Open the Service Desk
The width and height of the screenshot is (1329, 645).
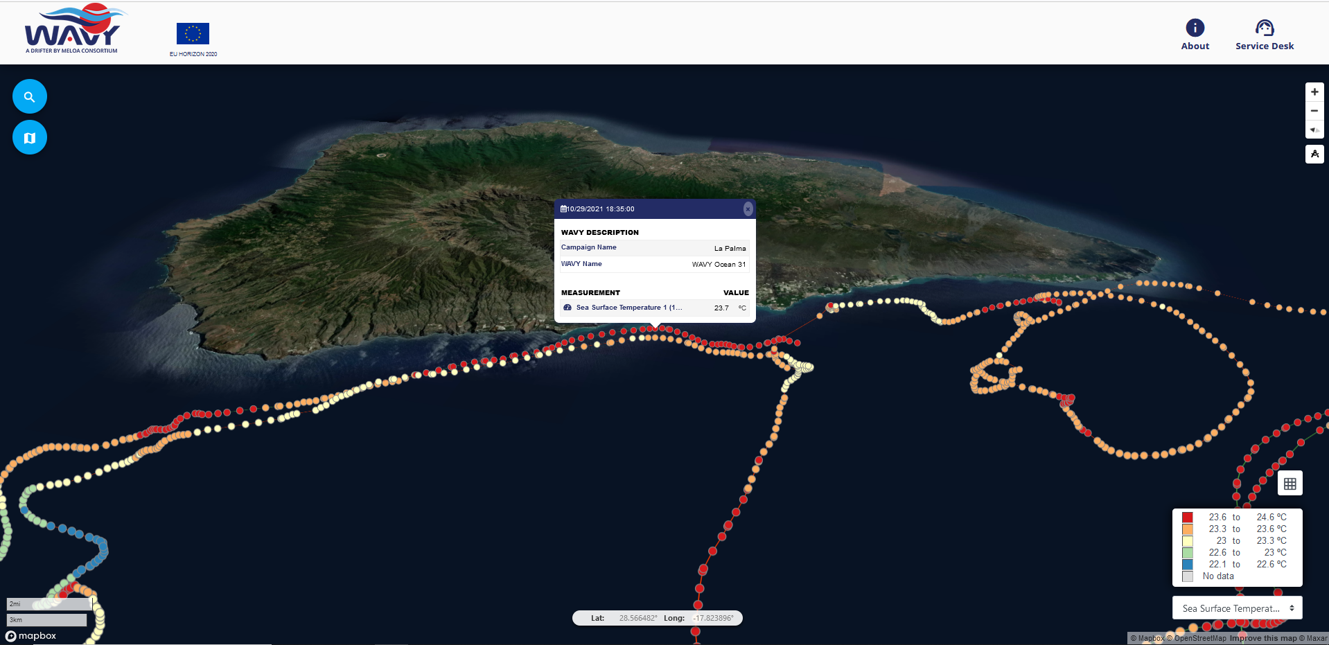click(1265, 35)
